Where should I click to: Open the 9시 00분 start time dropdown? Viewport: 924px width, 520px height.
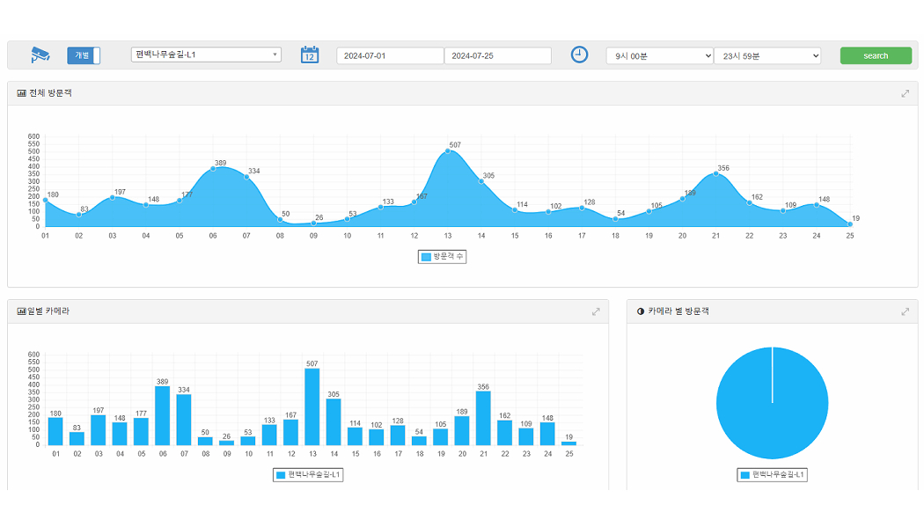click(659, 55)
